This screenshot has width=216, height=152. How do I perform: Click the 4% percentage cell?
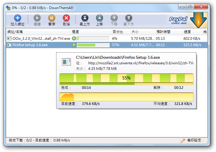pos(115,39)
